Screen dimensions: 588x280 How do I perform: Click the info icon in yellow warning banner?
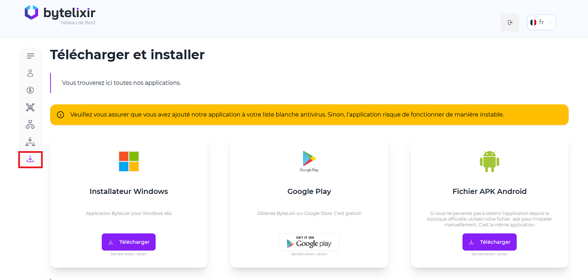[x=60, y=115]
